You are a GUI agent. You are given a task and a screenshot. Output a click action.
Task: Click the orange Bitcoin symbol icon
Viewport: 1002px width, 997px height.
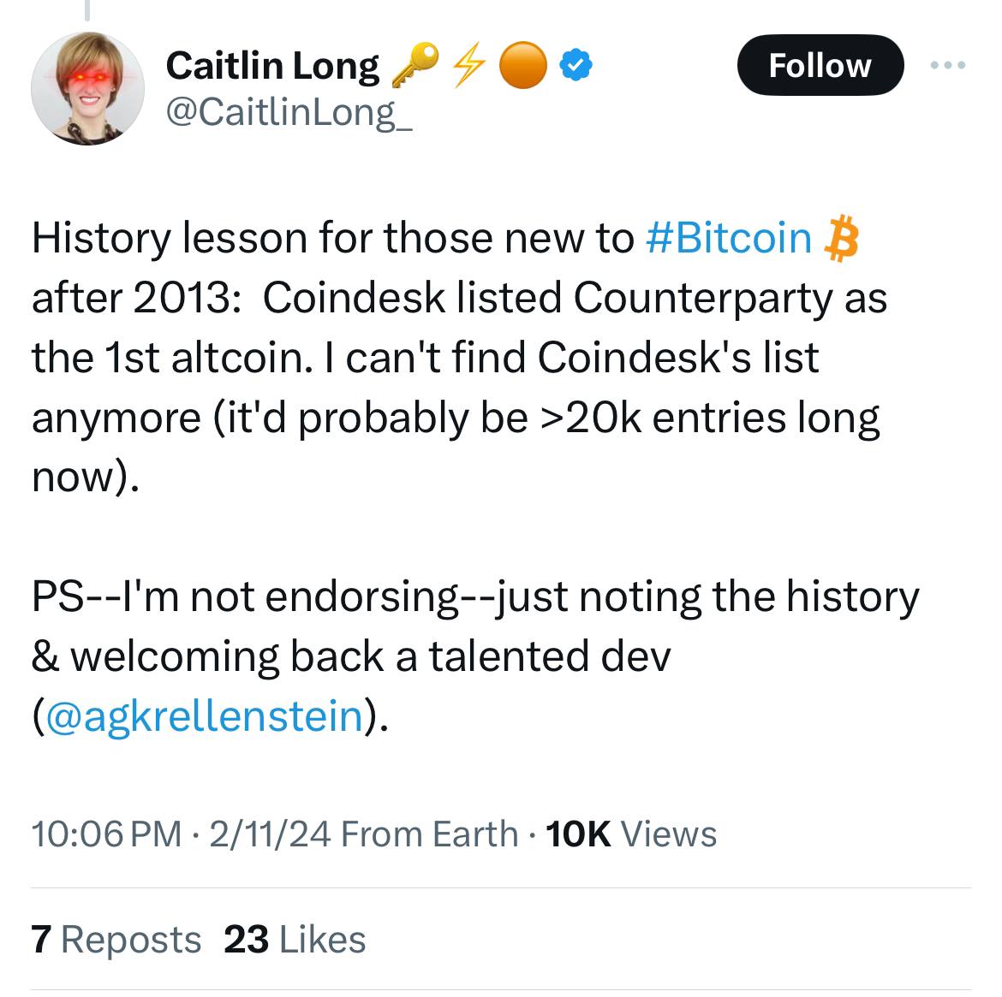(841, 238)
